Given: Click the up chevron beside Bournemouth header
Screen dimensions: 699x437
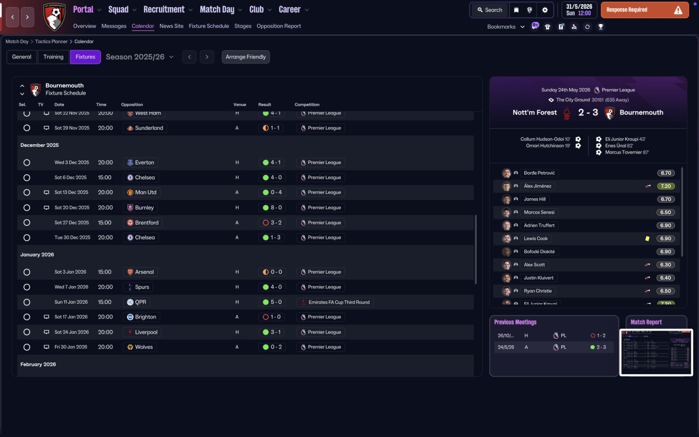Looking at the screenshot, I should [x=22, y=86].
